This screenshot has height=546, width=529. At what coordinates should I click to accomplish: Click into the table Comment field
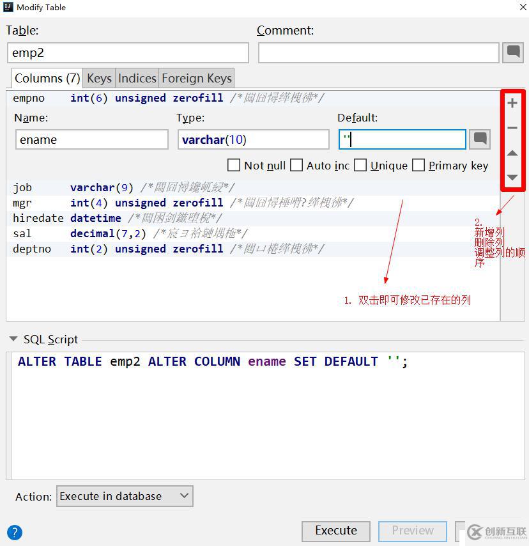pyautogui.click(x=379, y=53)
